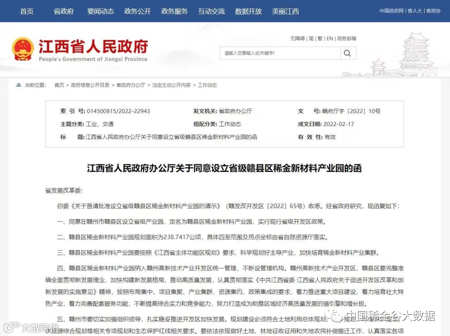
Task: Click the home icon beside 当前位置
Action: [19, 85]
